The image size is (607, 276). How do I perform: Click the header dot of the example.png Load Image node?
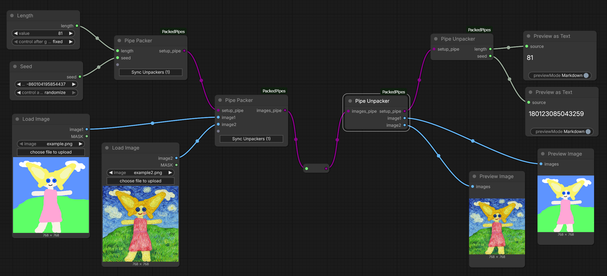point(17,119)
